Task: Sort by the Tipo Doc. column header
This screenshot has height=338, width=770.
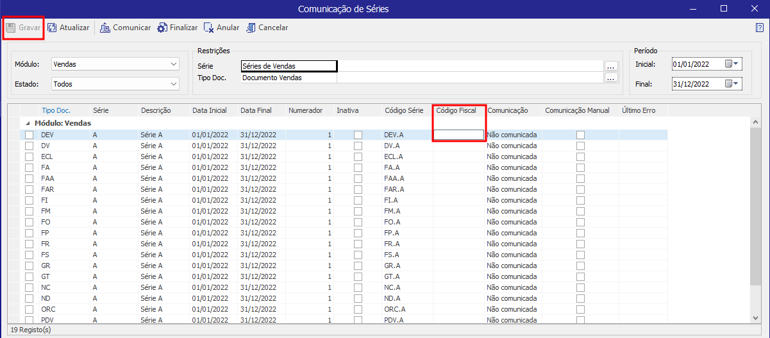Action: coord(56,110)
